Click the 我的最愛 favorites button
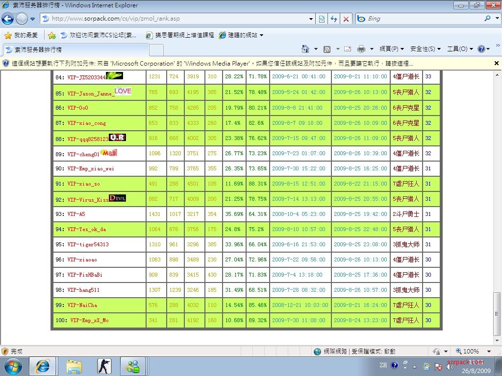This screenshot has height=376, width=502. coord(21,35)
